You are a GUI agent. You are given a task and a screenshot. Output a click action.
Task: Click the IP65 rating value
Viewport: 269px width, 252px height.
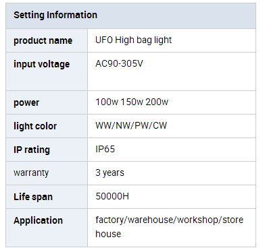click(105, 149)
